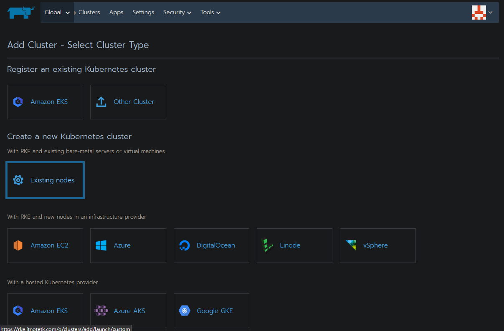Image resolution: width=504 pixels, height=331 pixels.
Task: Click the vSphere logo icon
Action: pyautogui.click(x=351, y=245)
